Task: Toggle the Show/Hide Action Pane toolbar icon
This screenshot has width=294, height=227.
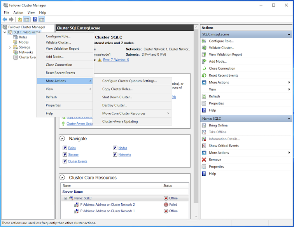Action: click(42, 19)
